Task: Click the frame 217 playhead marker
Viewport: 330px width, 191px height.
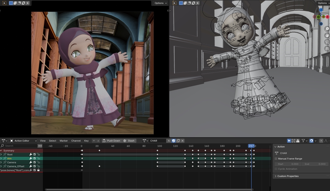Action: click(x=251, y=146)
